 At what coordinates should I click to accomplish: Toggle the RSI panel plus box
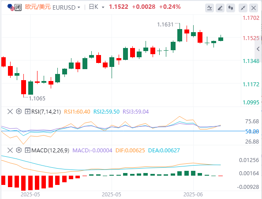27,111
